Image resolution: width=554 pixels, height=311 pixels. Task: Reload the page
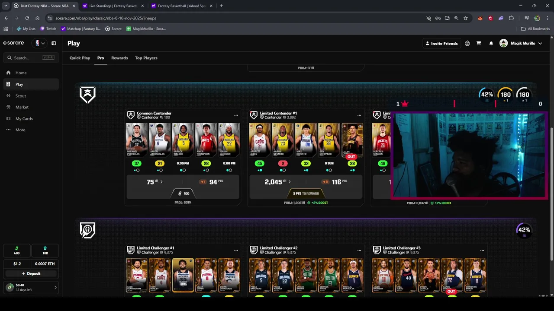click(x=27, y=18)
